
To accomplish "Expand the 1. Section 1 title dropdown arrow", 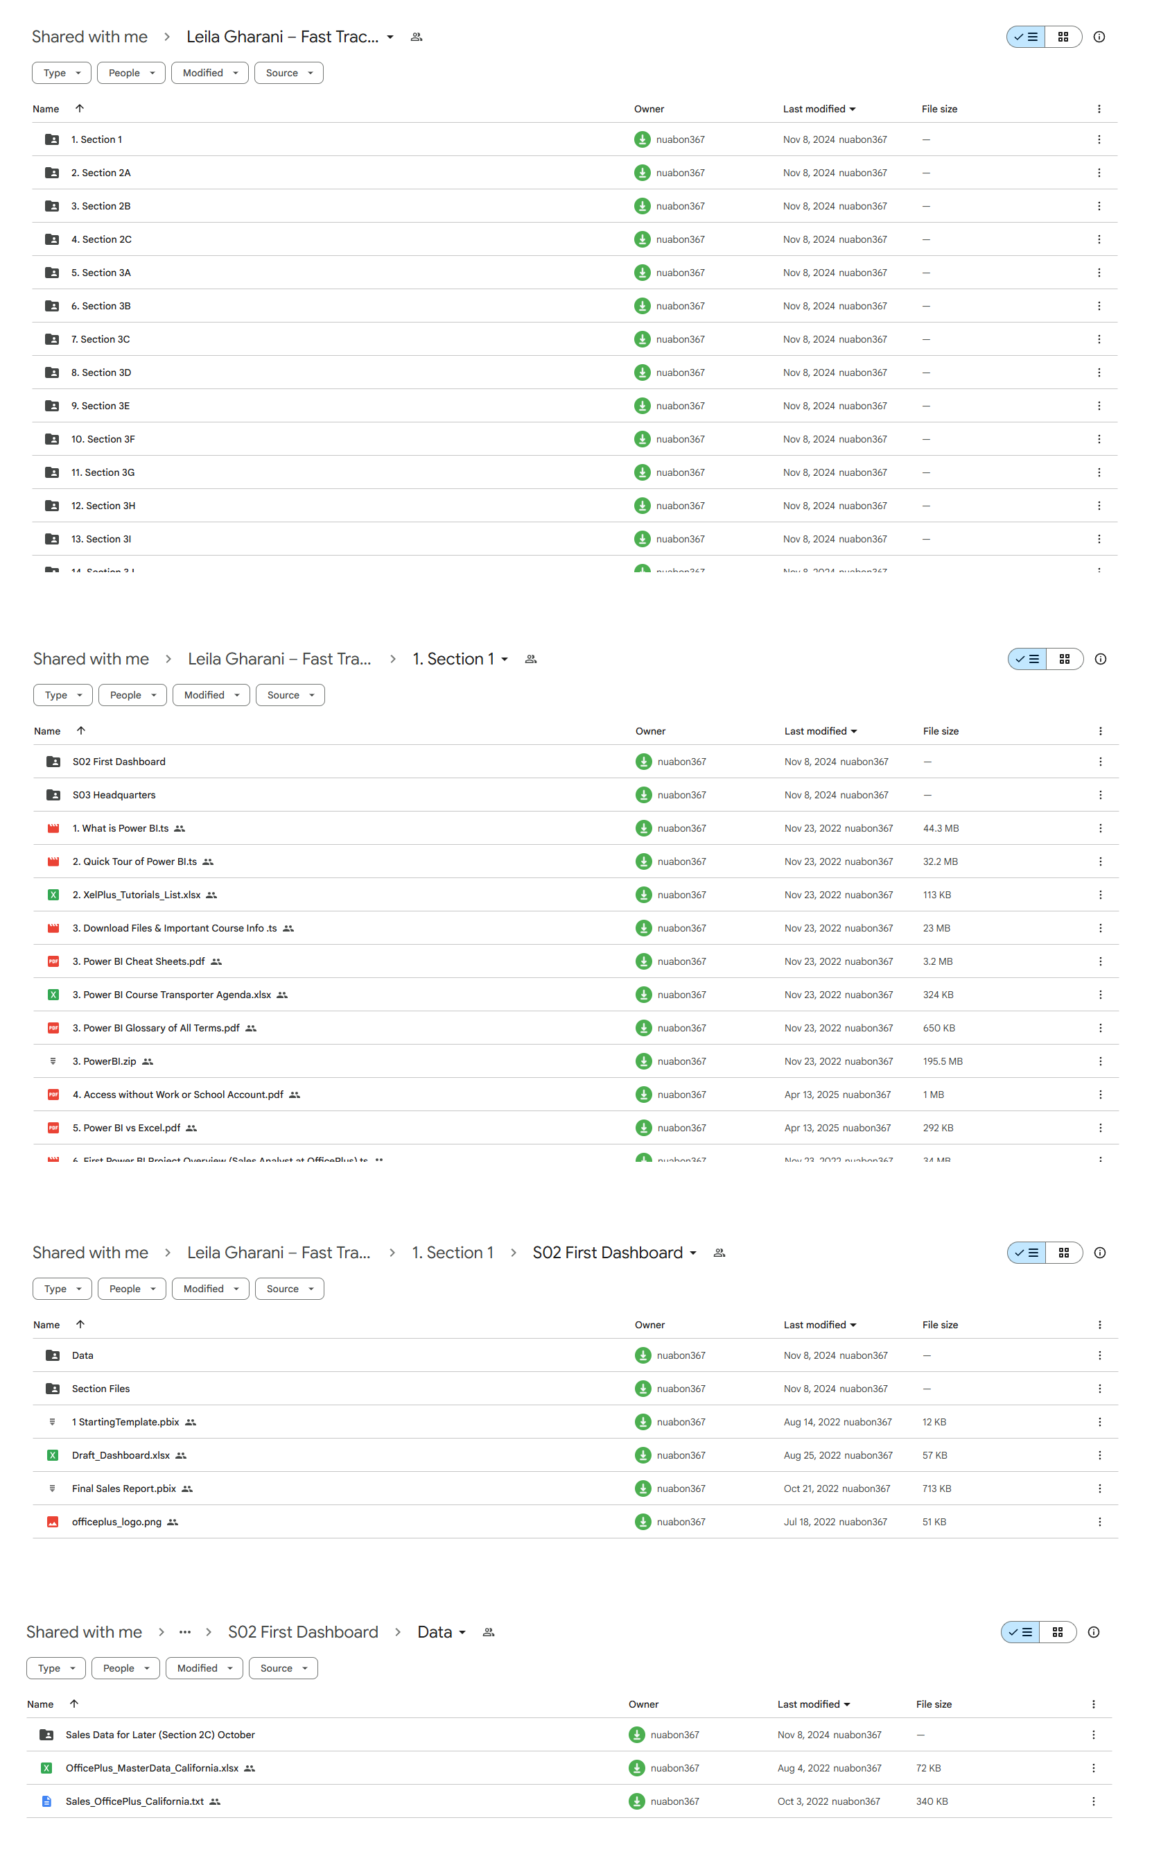I will click(x=505, y=659).
